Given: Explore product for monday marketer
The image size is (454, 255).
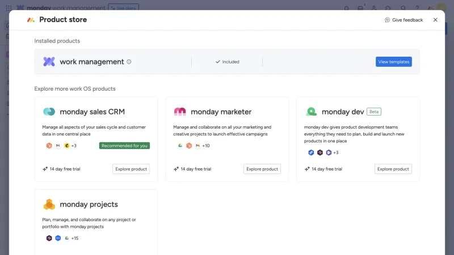Looking at the screenshot, I should click(262, 169).
